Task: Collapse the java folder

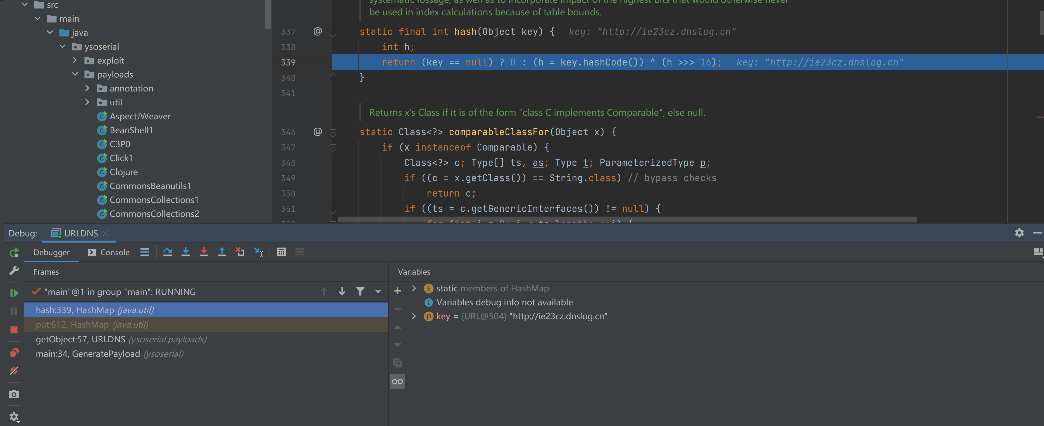Action: 50,32
